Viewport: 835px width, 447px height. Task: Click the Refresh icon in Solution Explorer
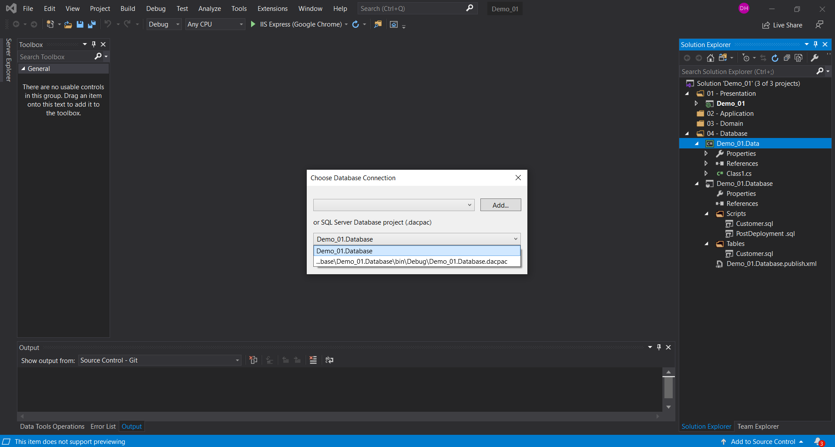[x=775, y=58]
